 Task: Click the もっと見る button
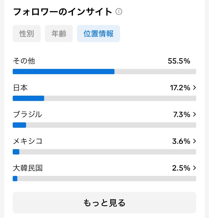[104, 202]
